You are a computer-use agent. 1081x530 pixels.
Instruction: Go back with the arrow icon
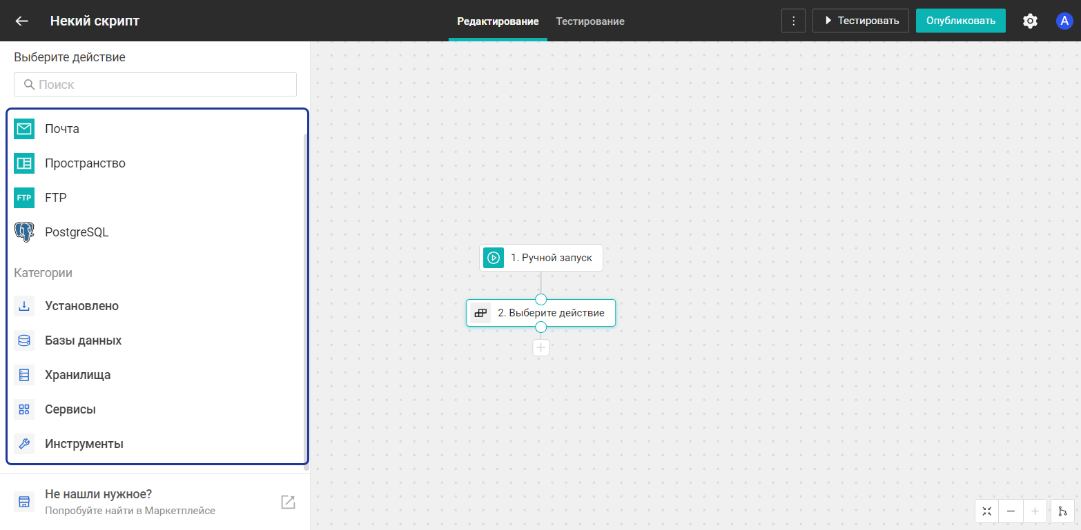click(22, 21)
